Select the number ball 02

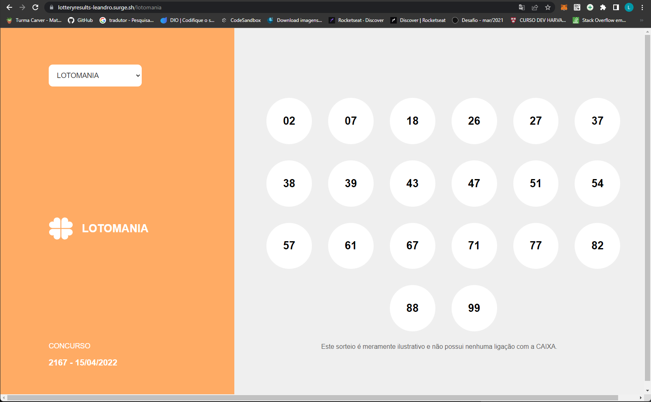289,121
